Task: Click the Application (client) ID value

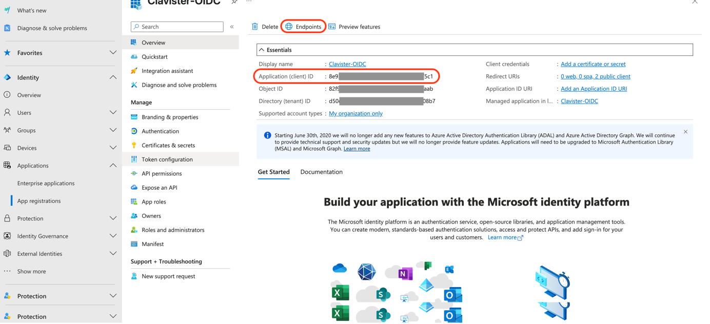Action: pyautogui.click(x=381, y=76)
